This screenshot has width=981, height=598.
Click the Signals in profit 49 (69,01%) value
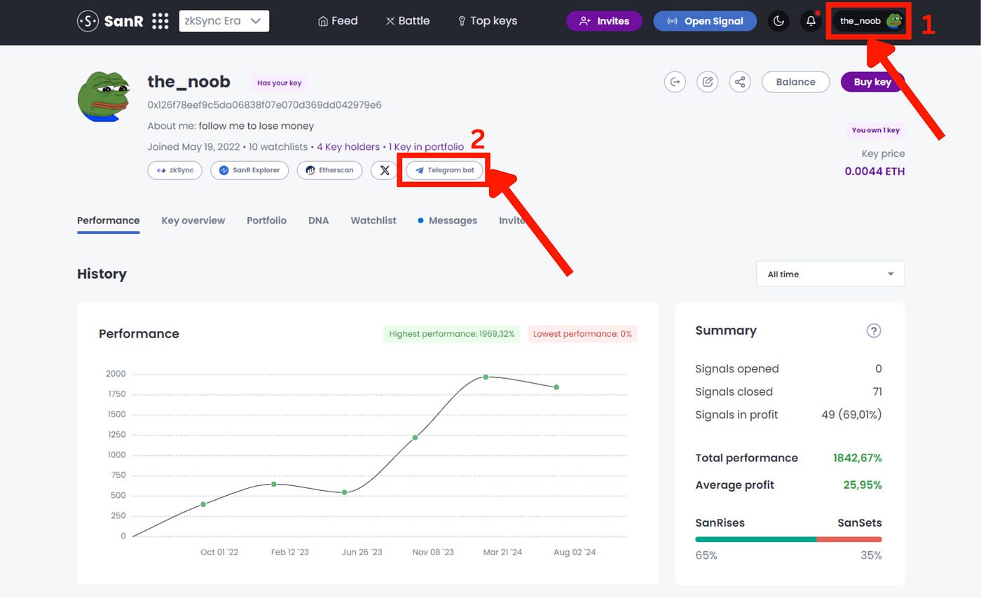point(851,415)
